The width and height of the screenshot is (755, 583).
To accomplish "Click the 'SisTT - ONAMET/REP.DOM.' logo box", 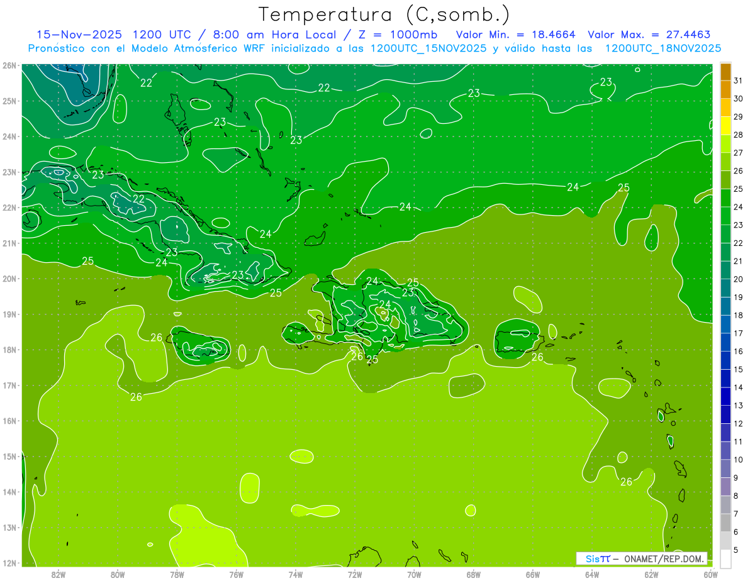I will tap(642, 558).
